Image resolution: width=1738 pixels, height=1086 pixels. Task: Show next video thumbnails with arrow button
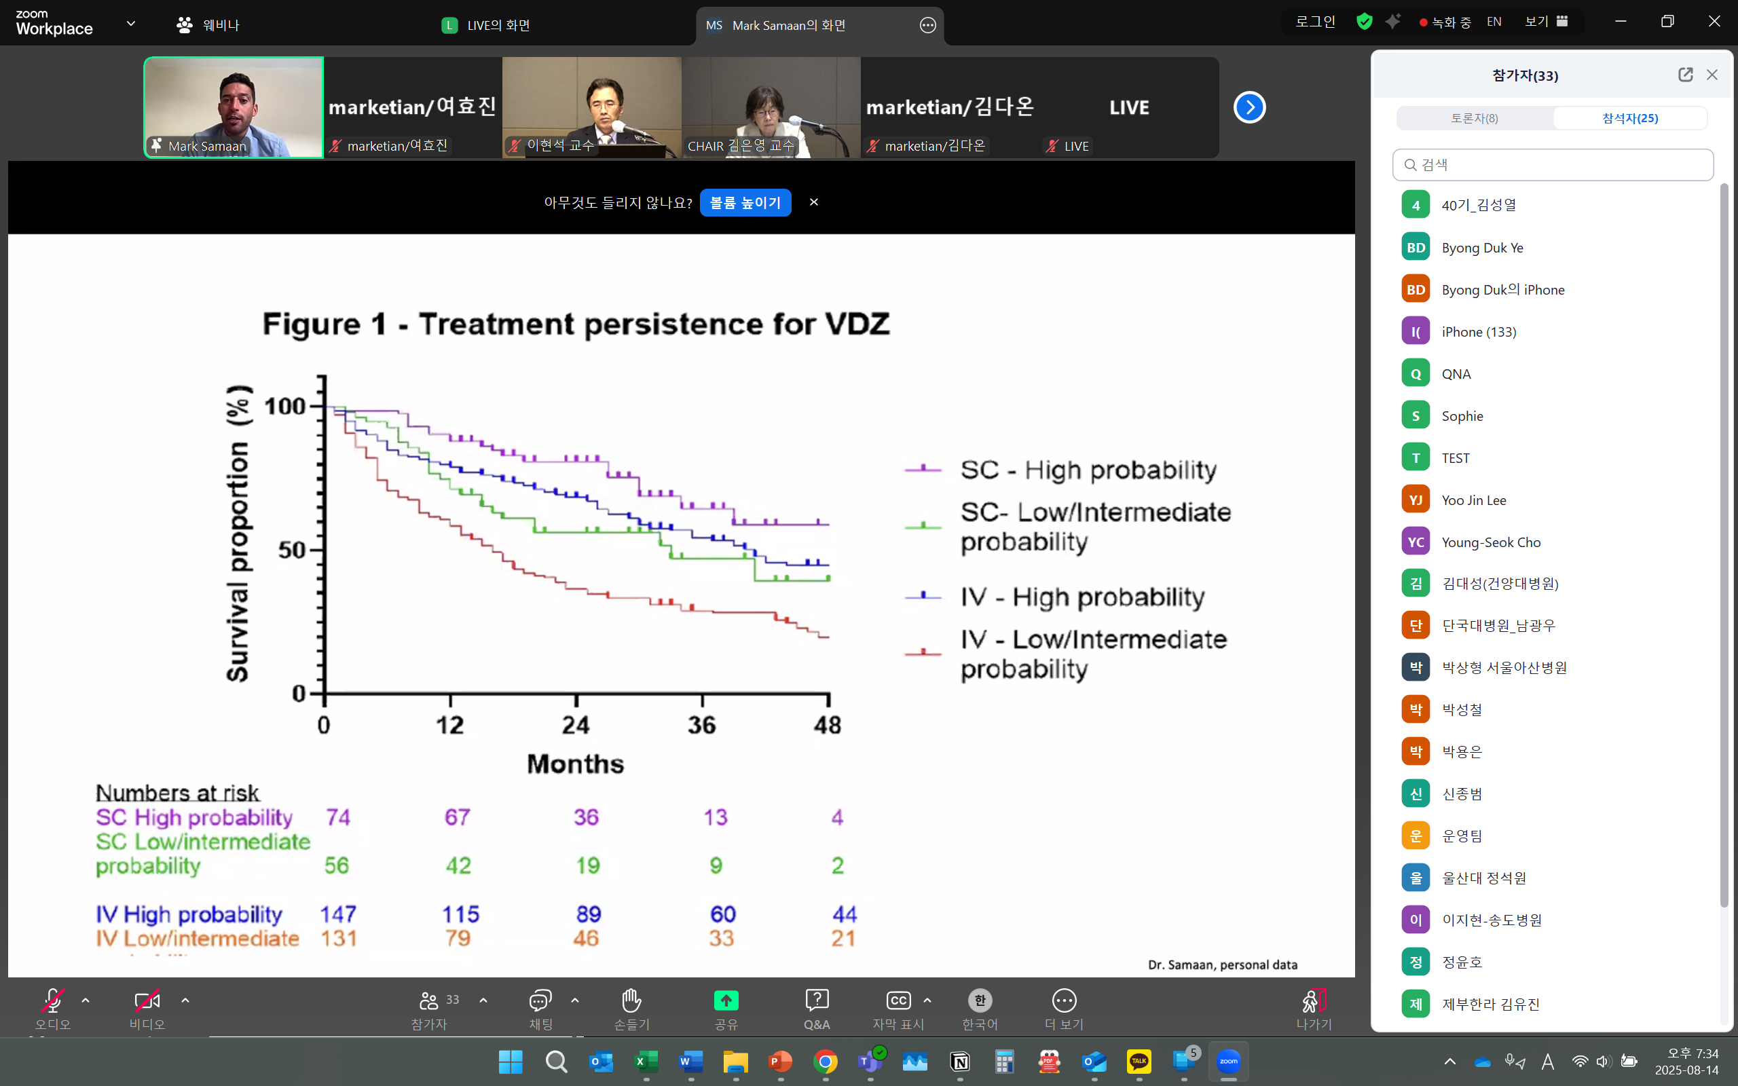1249,108
